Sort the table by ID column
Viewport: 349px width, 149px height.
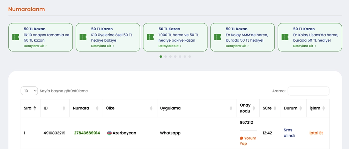coord(64,108)
